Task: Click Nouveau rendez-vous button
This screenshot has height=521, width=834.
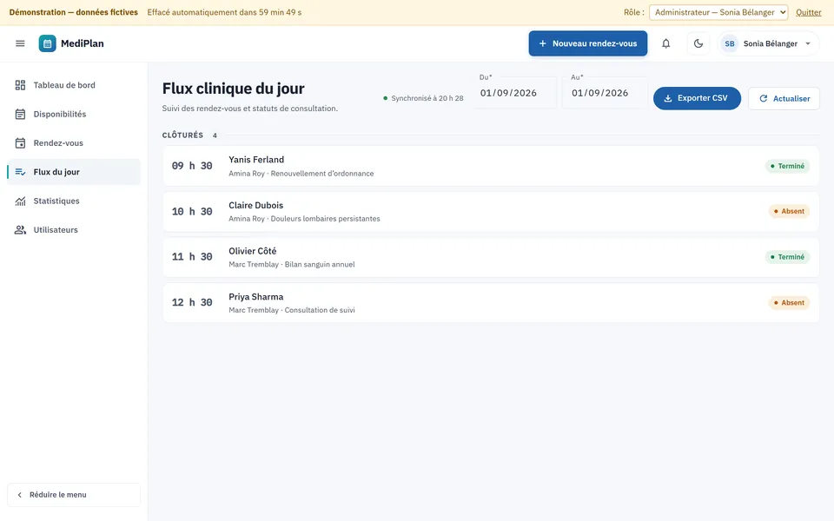Action: click(x=588, y=43)
